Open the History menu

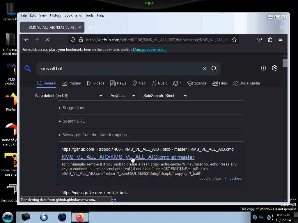pos(56,15)
